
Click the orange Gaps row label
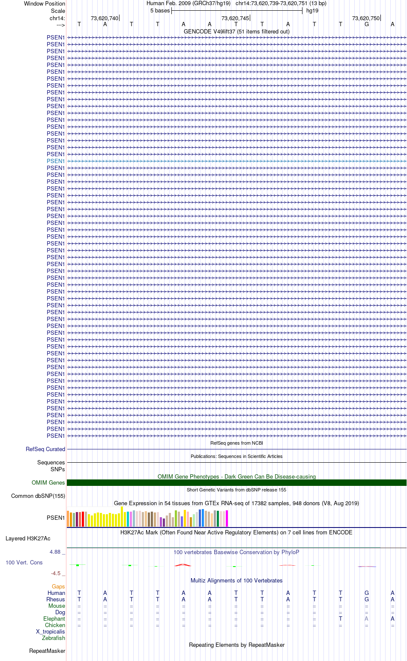pyautogui.click(x=58, y=586)
